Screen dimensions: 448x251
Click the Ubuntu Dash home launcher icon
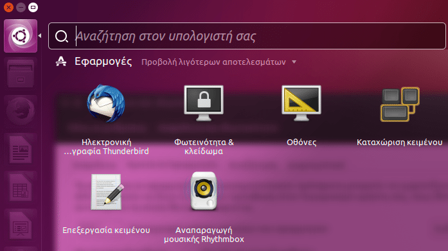(x=21, y=36)
